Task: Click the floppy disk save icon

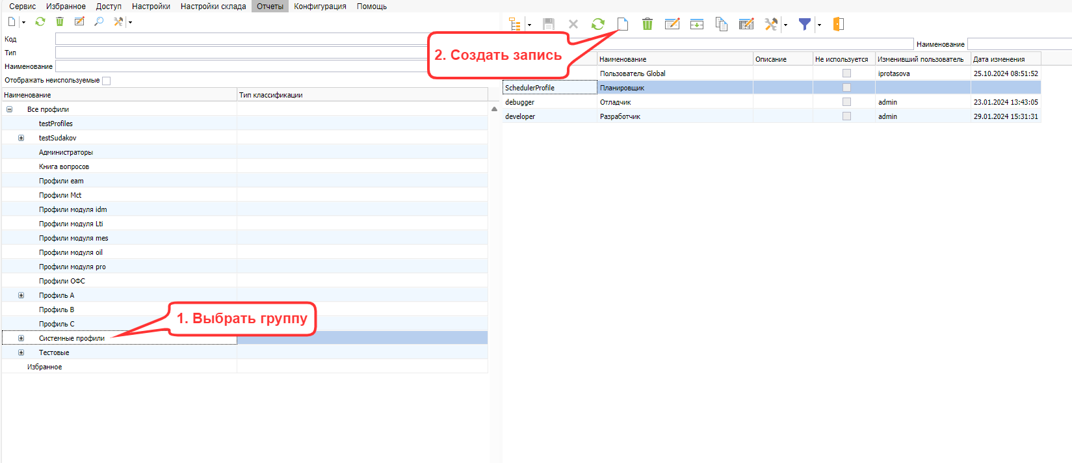Action: click(549, 24)
